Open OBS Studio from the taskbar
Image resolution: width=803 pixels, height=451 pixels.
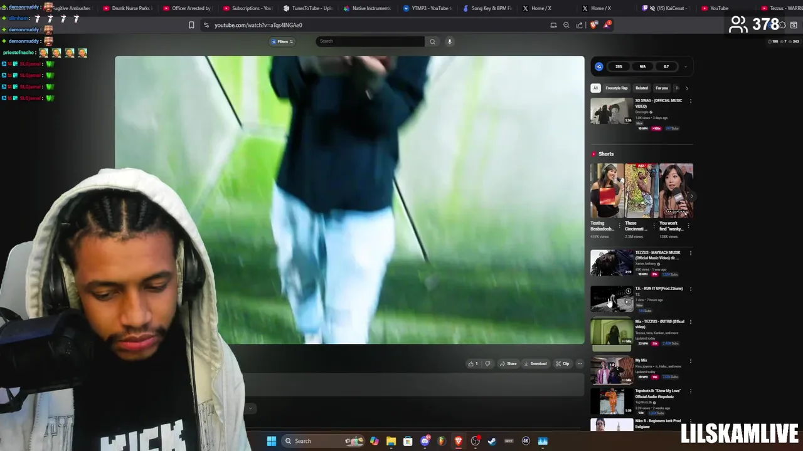coord(476,441)
